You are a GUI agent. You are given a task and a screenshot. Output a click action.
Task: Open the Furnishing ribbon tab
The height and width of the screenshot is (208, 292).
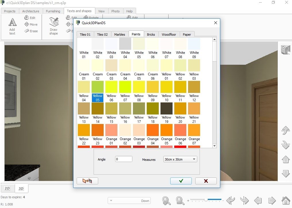pos(53,11)
